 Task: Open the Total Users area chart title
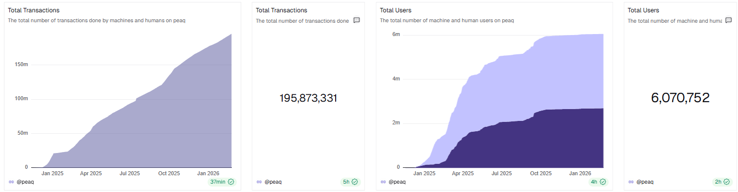395,10
